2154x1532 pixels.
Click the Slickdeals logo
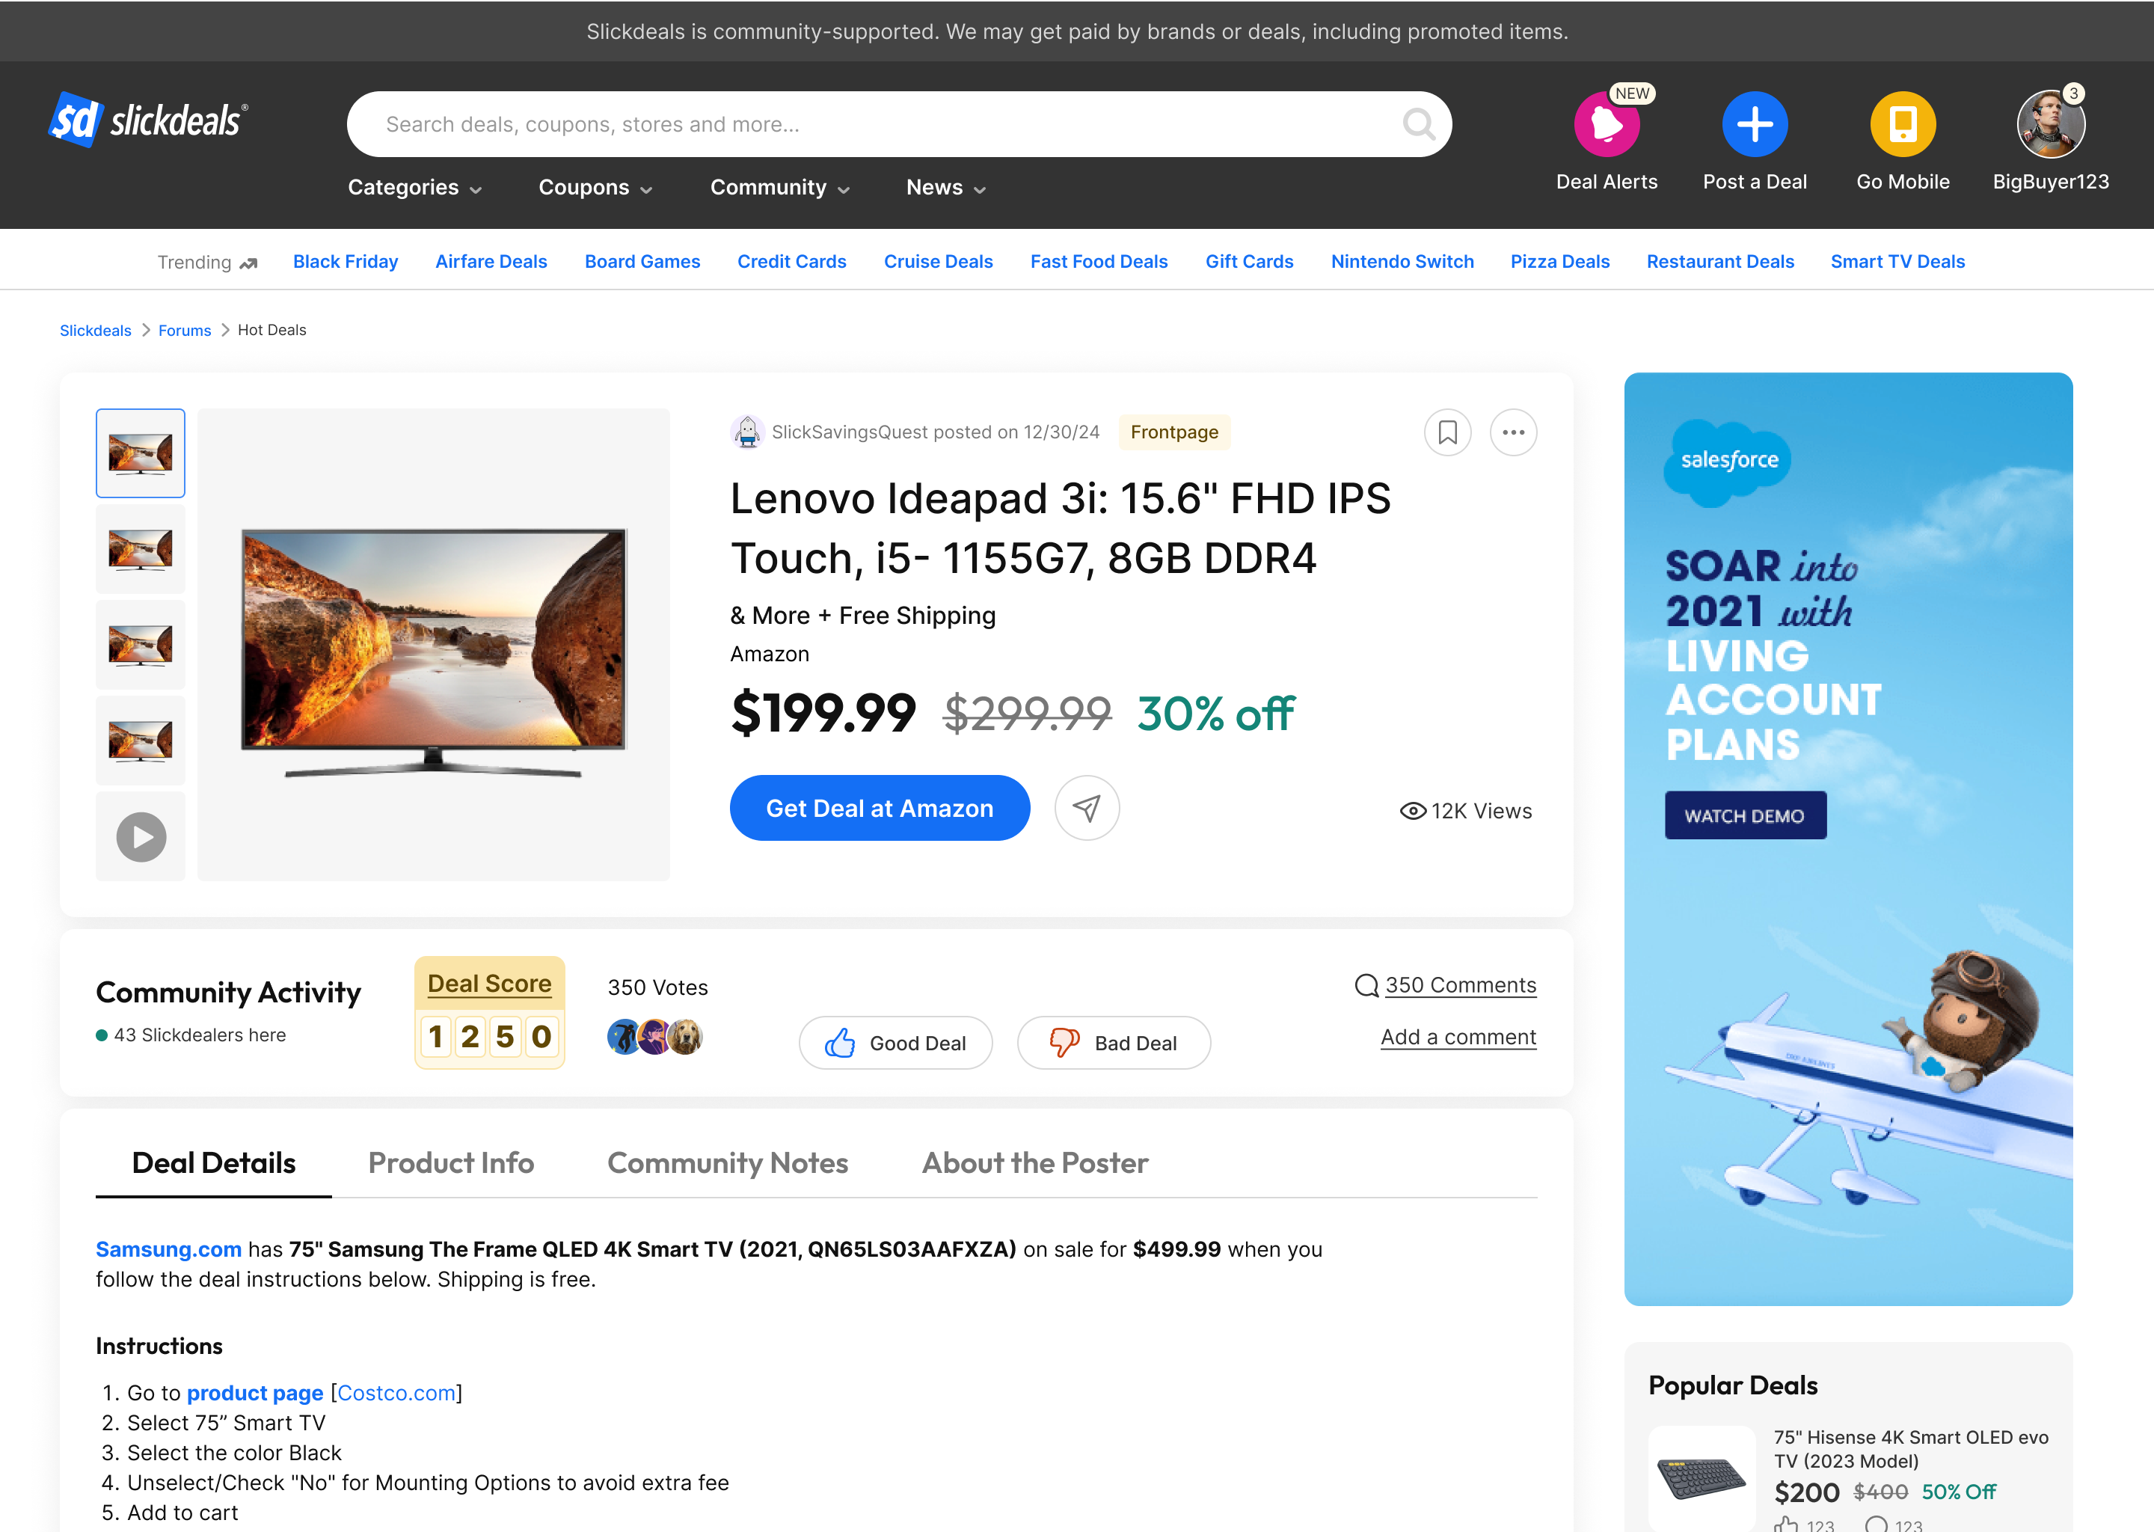[x=148, y=120]
